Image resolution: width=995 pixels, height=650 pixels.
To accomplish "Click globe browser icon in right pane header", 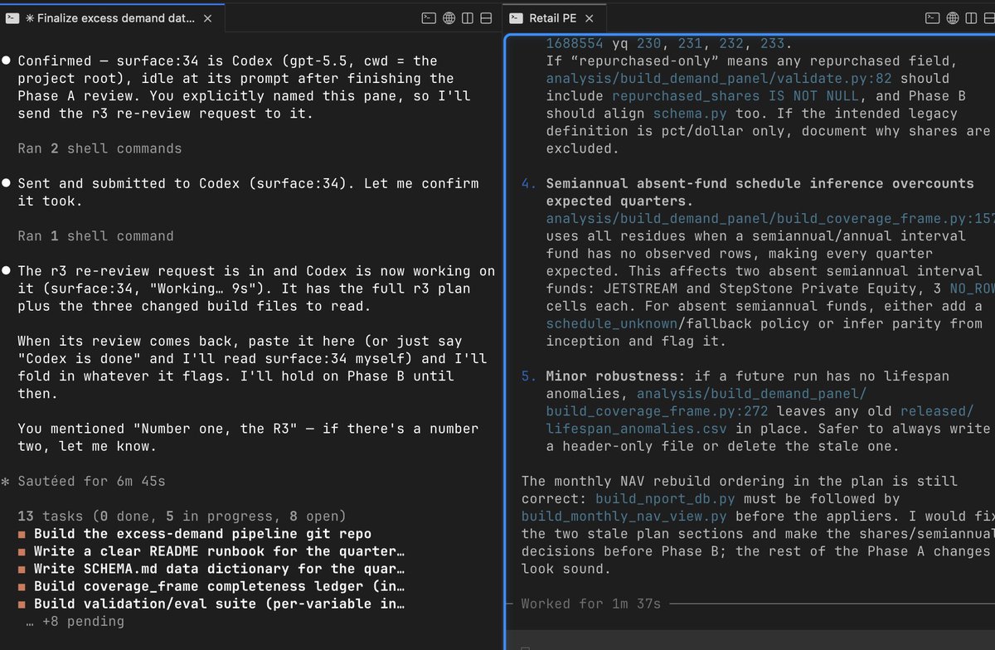I will (x=953, y=17).
